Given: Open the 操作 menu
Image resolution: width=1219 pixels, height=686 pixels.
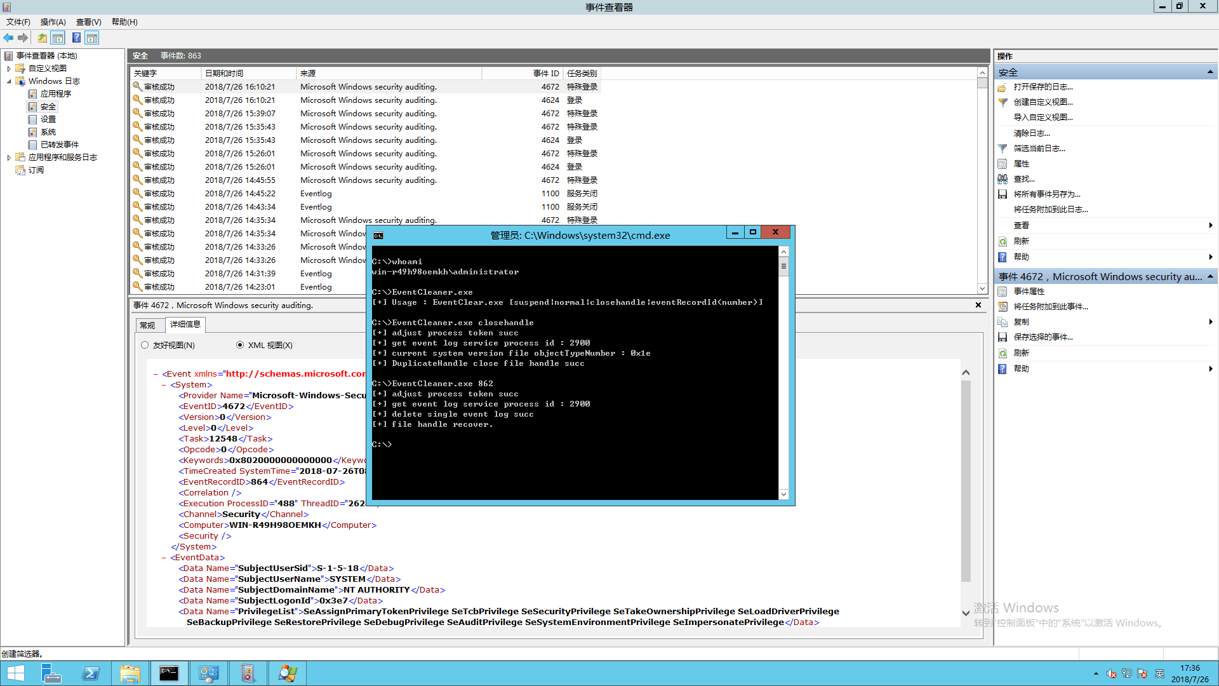Looking at the screenshot, I should [x=53, y=22].
